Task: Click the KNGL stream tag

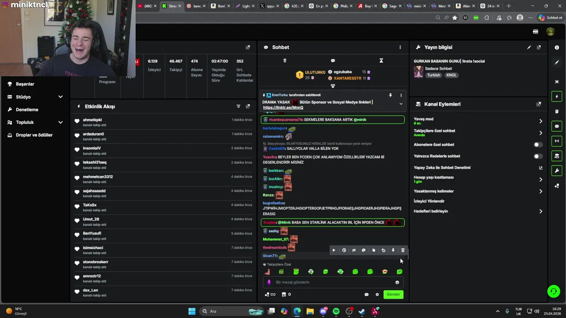Action: point(451,75)
